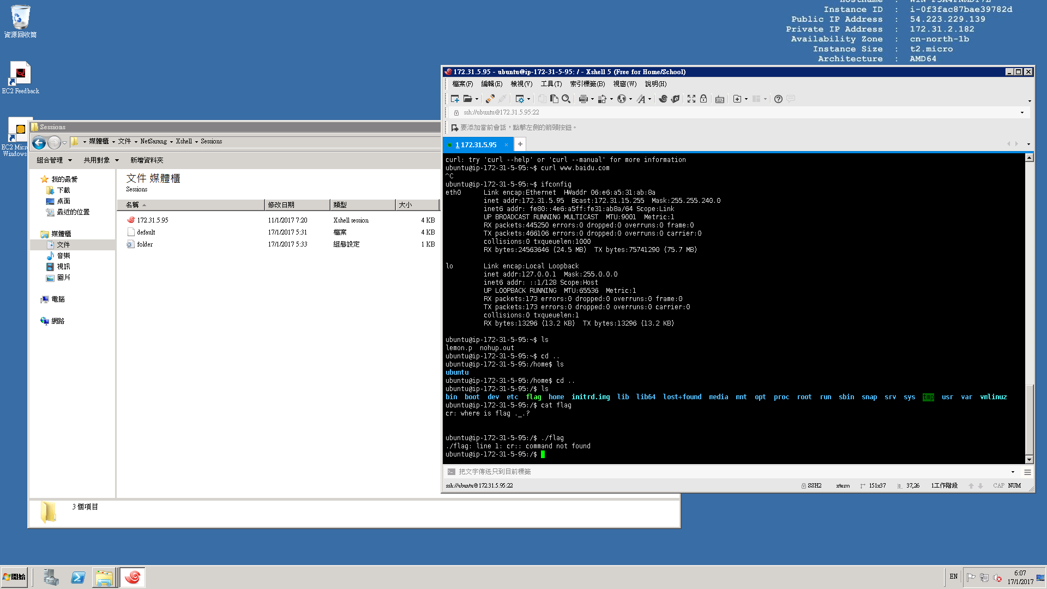Click terminal scrollbar down arrow
The image size is (1047, 589).
pos(1029,460)
